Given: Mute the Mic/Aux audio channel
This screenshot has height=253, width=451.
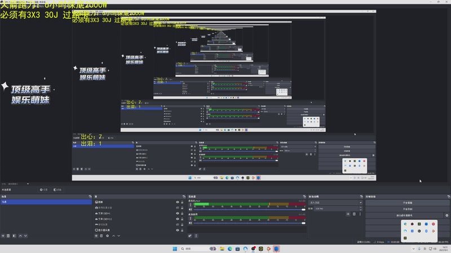Looking at the screenshot, I should pyautogui.click(x=190, y=209).
